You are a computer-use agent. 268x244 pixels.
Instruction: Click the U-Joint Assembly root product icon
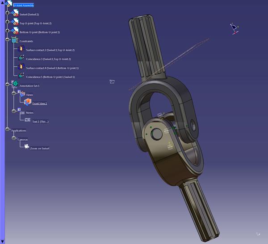(9, 4)
